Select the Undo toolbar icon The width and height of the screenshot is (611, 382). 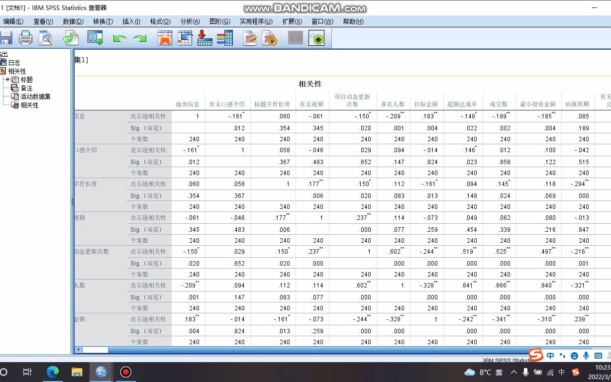point(119,38)
